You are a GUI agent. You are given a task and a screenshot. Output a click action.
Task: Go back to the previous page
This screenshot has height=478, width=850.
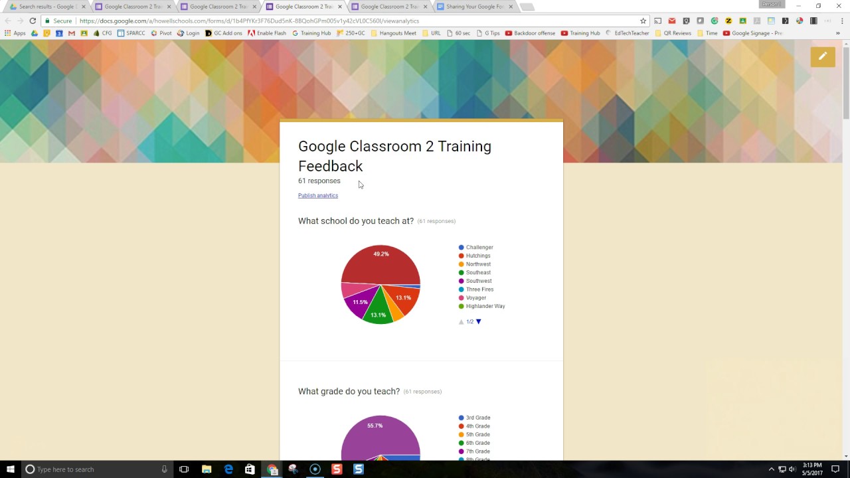pos(8,21)
